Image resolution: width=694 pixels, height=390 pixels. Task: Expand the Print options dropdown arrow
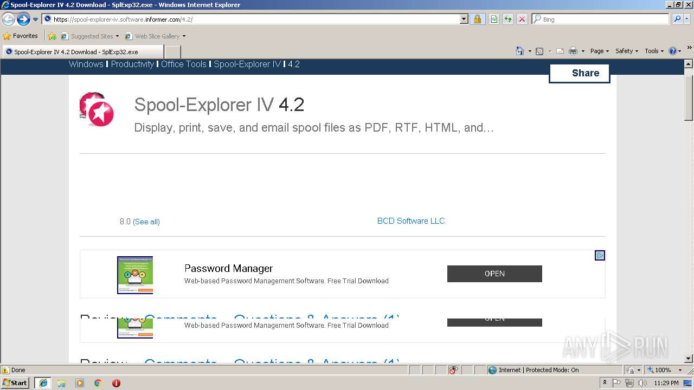583,51
